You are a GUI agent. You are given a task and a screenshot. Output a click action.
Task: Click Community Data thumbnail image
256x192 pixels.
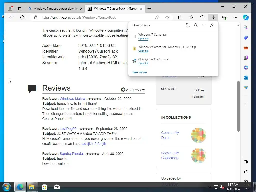point(198,135)
